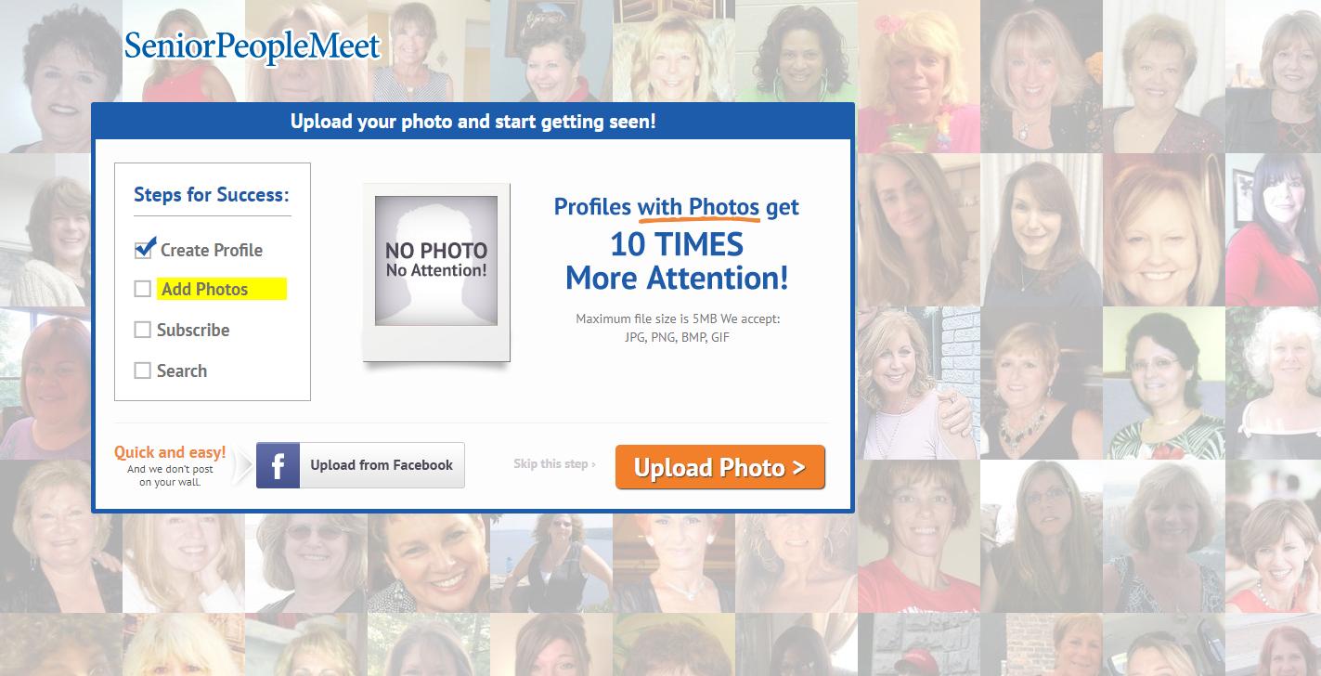Select the Create Profile step label
1321x676 pixels.
click(212, 250)
